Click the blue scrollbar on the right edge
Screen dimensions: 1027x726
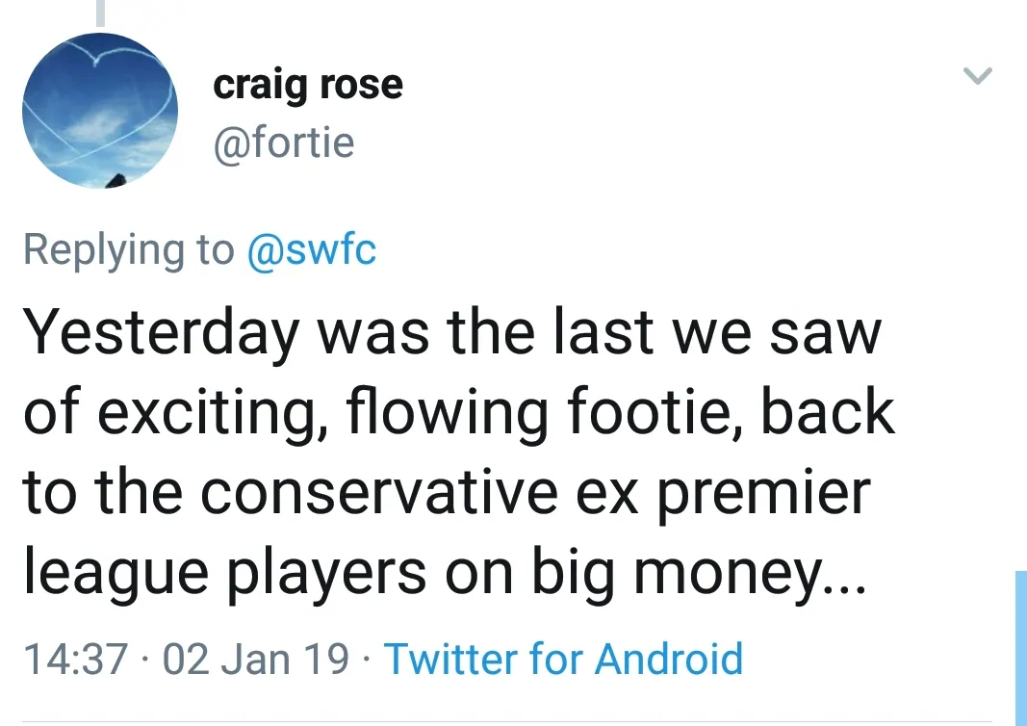coord(1020,647)
